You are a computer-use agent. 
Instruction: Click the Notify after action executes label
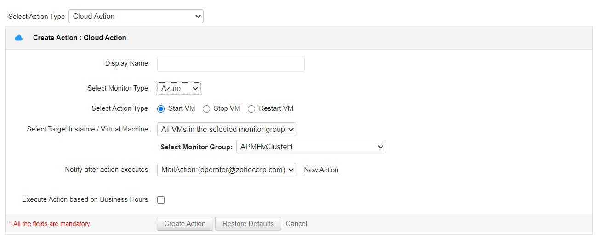point(106,170)
